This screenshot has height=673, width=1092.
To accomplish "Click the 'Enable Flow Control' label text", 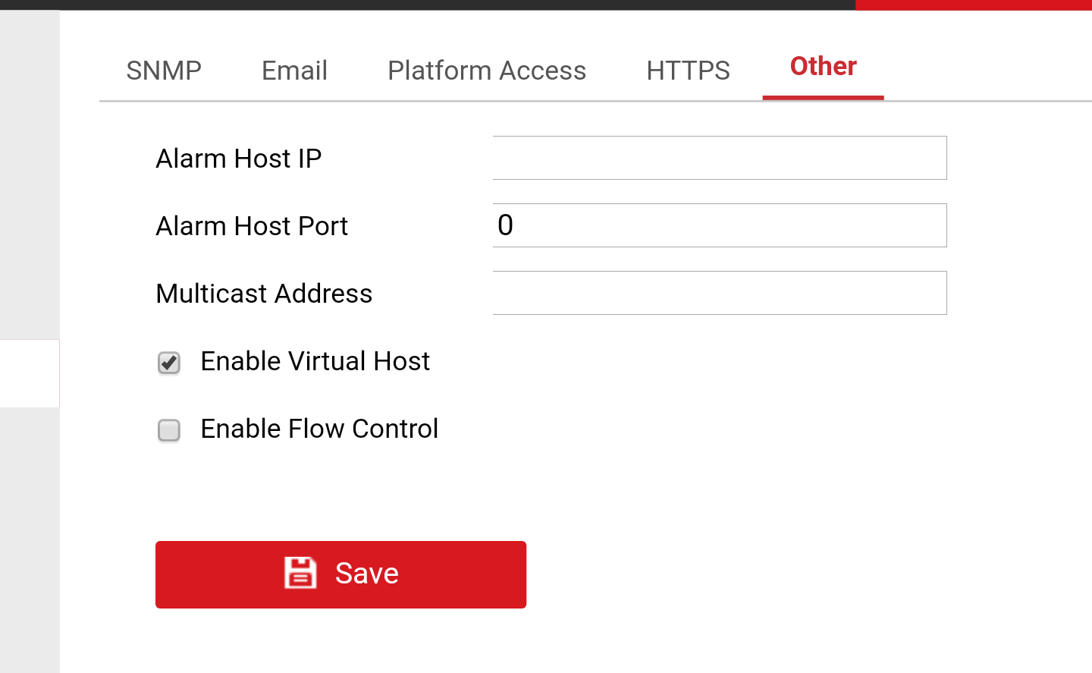I will click(319, 429).
